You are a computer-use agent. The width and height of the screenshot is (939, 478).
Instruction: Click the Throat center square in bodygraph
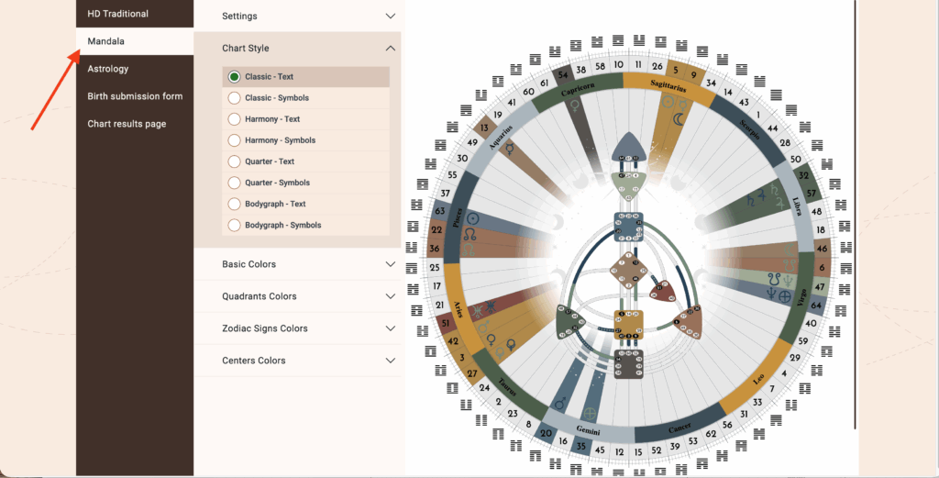pyautogui.click(x=629, y=227)
